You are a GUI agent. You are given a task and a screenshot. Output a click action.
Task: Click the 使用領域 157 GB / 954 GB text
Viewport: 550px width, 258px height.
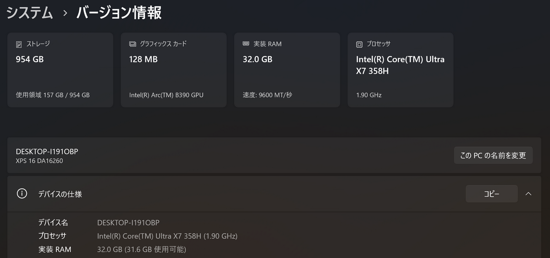(x=53, y=95)
